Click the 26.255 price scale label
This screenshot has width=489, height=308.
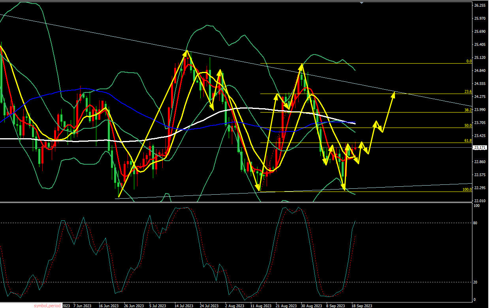pyautogui.click(x=480, y=6)
